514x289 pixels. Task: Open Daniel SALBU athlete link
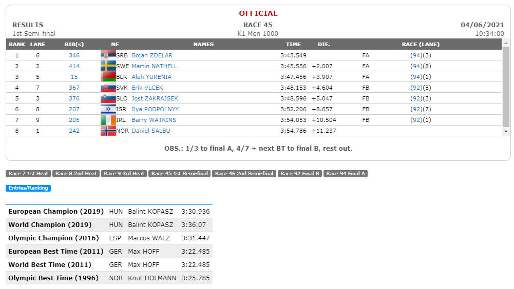tap(151, 131)
